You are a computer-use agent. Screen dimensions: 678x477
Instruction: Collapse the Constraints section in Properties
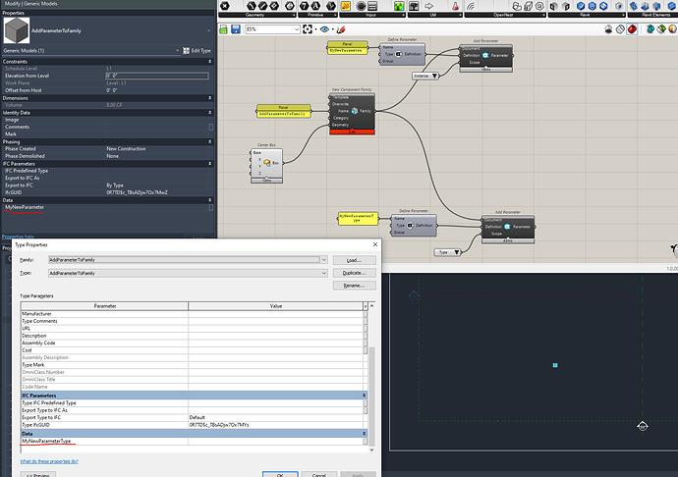pyautogui.click(x=210, y=62)
